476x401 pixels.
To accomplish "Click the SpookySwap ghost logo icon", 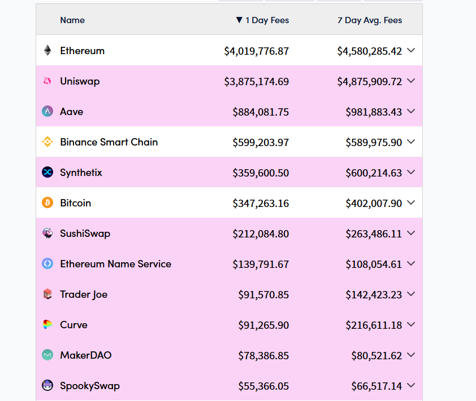I will (47, 385).
